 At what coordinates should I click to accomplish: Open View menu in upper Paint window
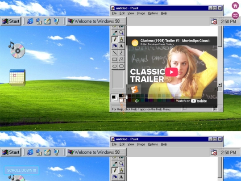click(131, 13)
